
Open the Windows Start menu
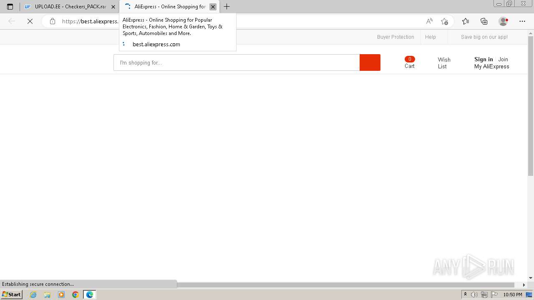[12, 295]
